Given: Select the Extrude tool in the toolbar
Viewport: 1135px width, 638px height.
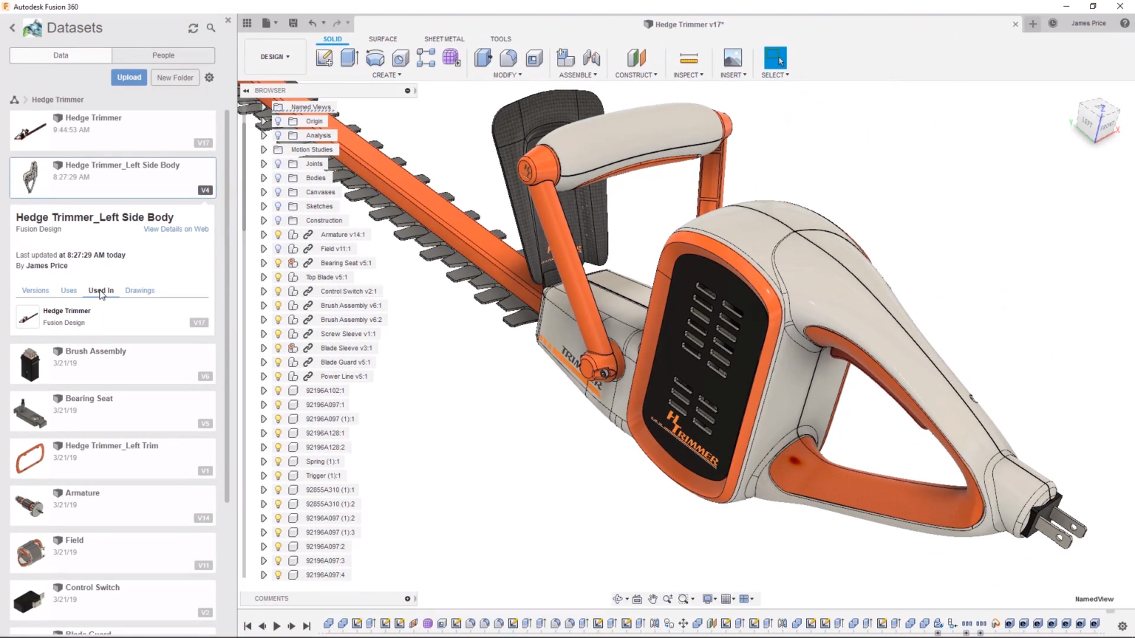Looking at the screenshot, I should point(350,58).
